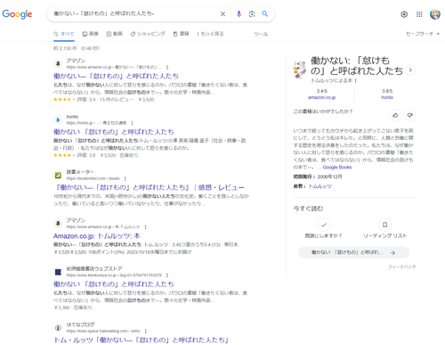Switch to the 書籍 tab
This screenshot has height=345, width=445.
click(181, 34)
